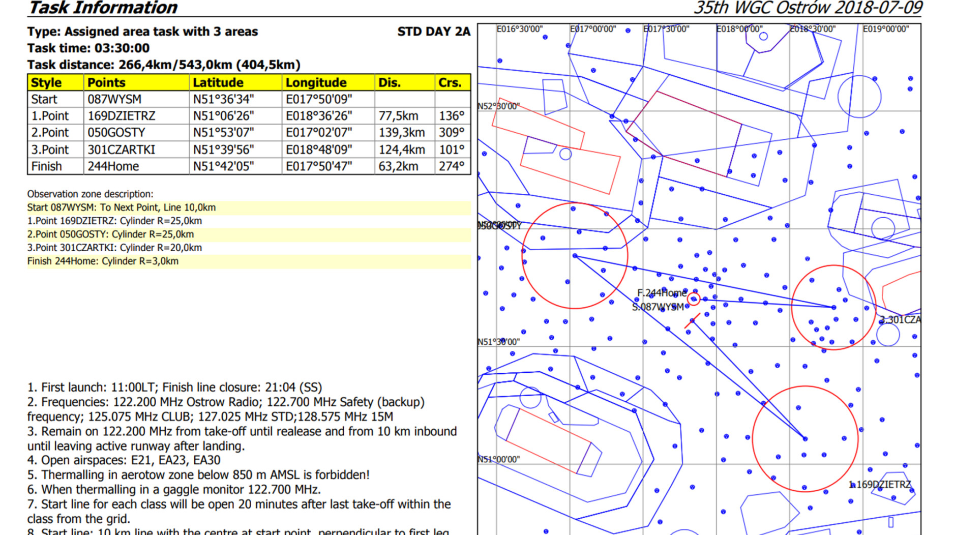
Task: Click the 1.169DZIETRZ waypoint label on map
Action: tap(880, 485)
